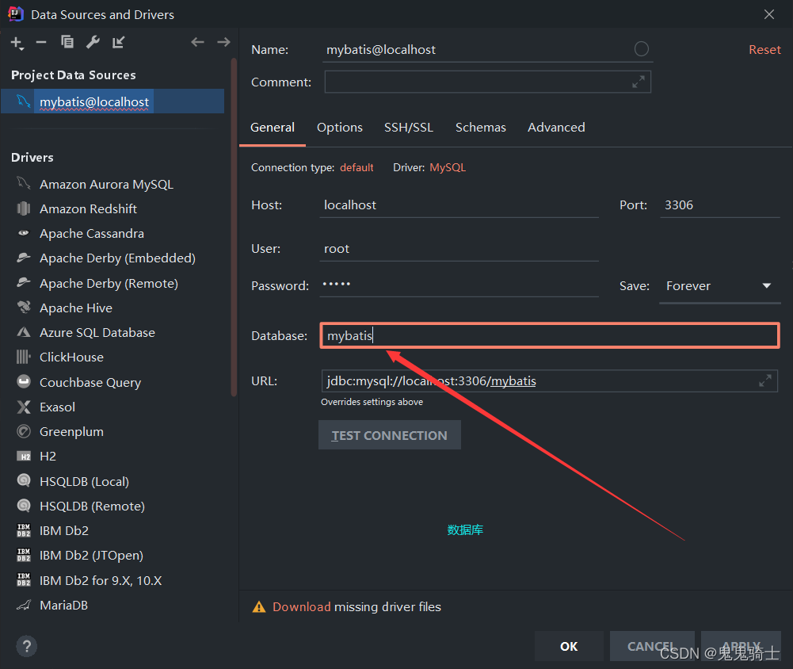
Task: Remove selected data source with minus icon
Action: pyautogui.click(x=41, y=43)
